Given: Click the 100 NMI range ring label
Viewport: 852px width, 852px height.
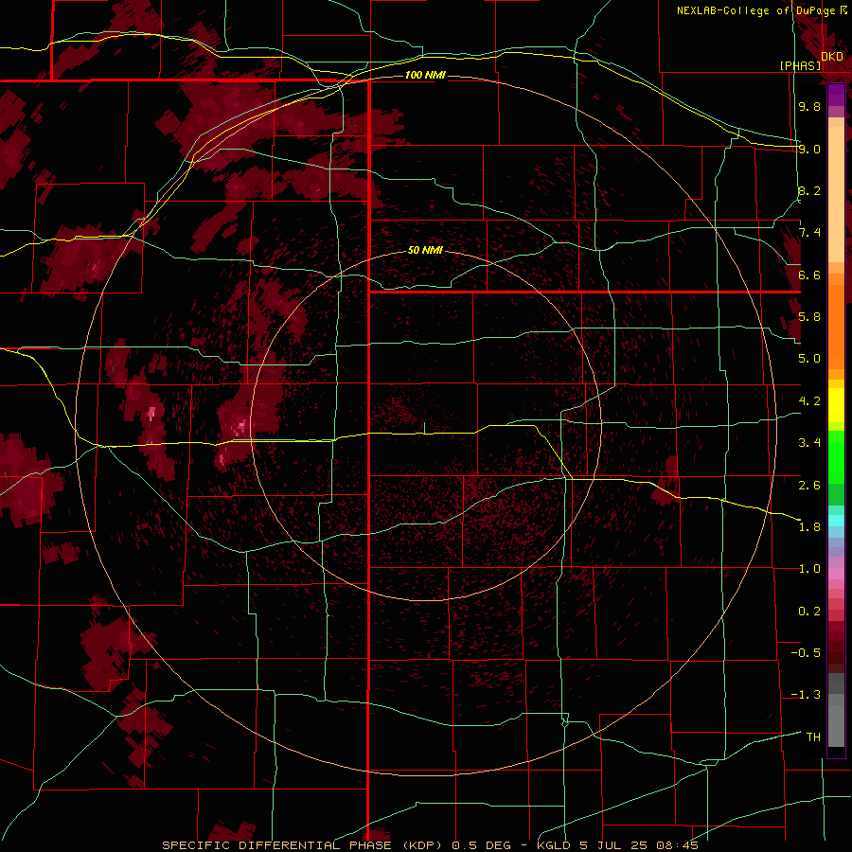Looking at the screenshot, I should coord(425,75).
